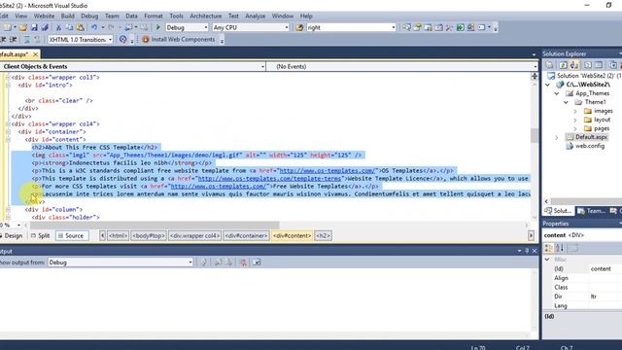Select the <div.wrapper col4> breadcrumb tag
This screenshot has height=350, width=622.
194,235
